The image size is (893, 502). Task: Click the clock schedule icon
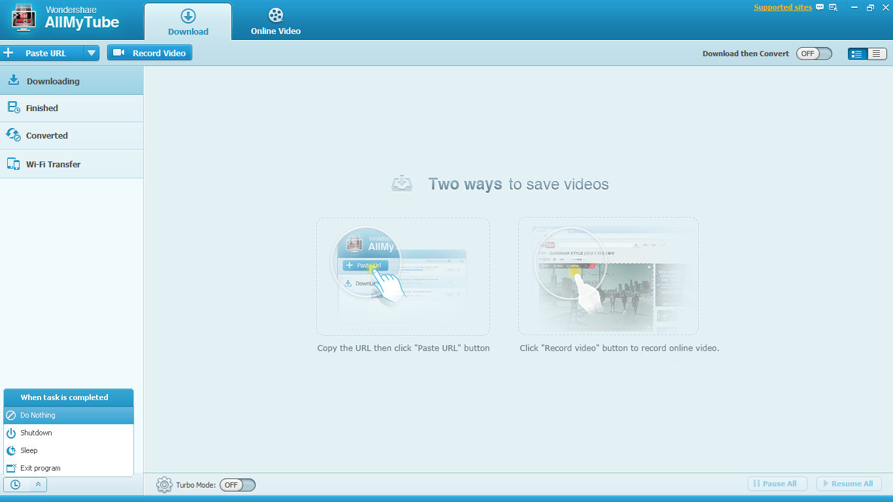pyautogui.click(x=15, y=484)
